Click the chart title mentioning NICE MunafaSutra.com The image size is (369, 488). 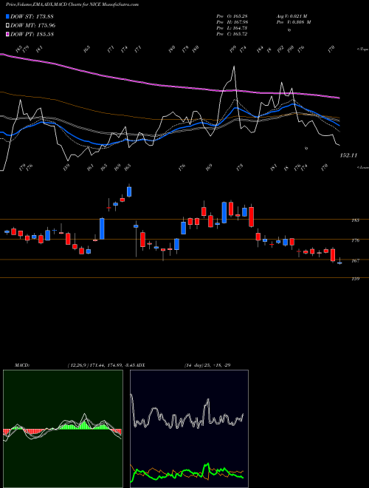[x=72, y=4]
